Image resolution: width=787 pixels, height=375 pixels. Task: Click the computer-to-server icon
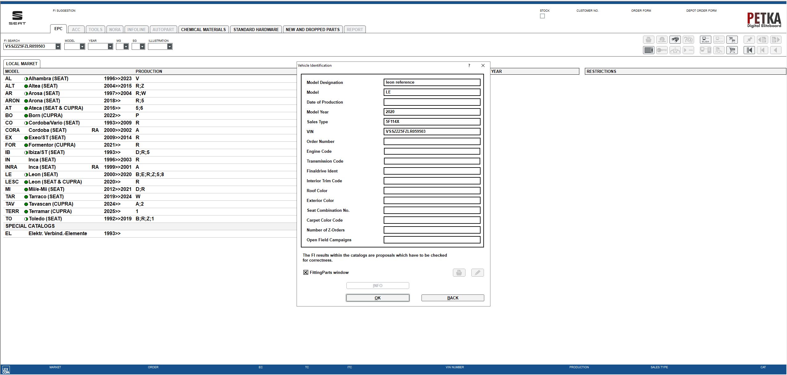click(x=705, y=50)
